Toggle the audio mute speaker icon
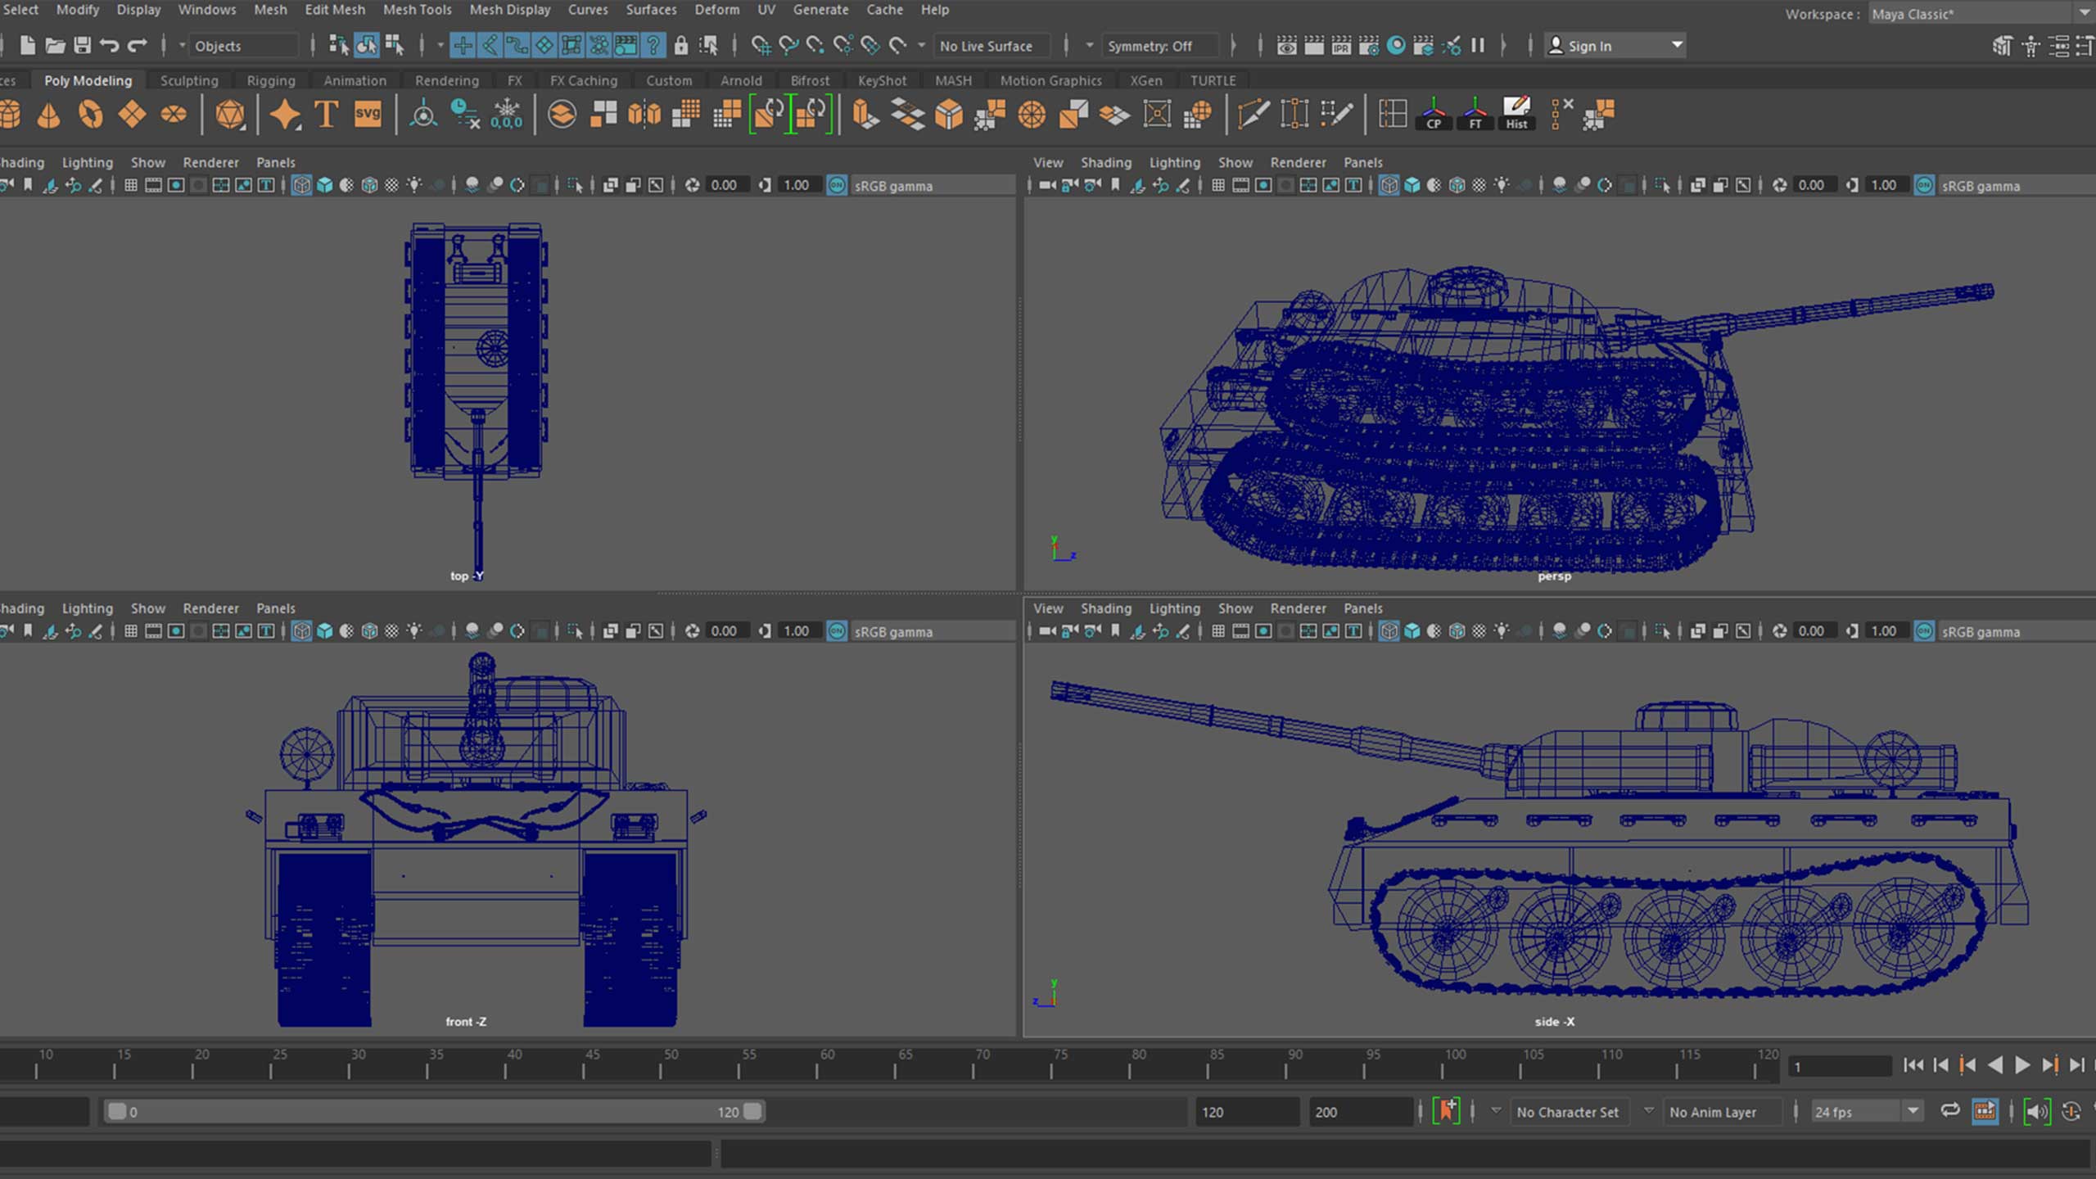Screen dimensions: 2096x1179 [2036, 1111]
